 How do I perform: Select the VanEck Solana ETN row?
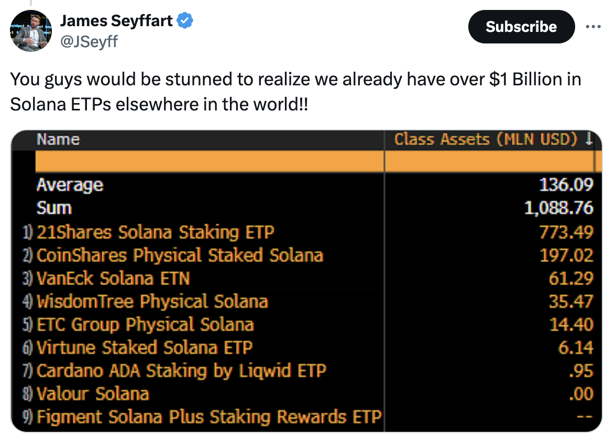pyautogui.click(x=113, y=278)
